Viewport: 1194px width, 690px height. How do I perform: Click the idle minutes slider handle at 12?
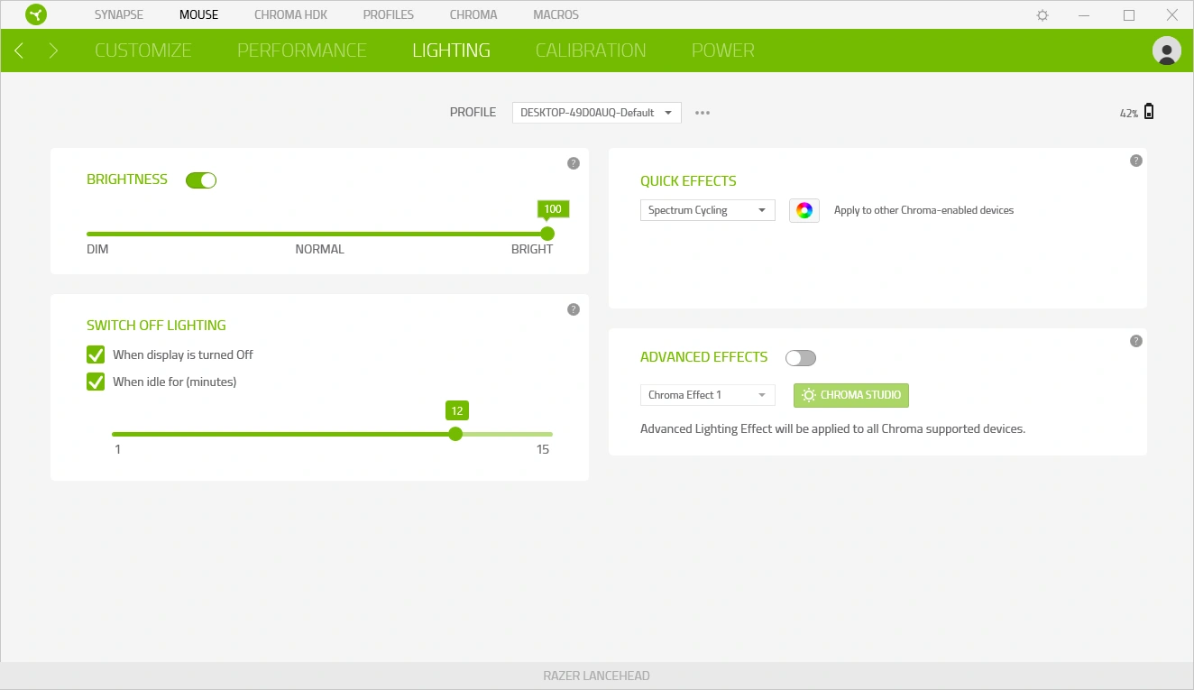click(x=455, y=434)
